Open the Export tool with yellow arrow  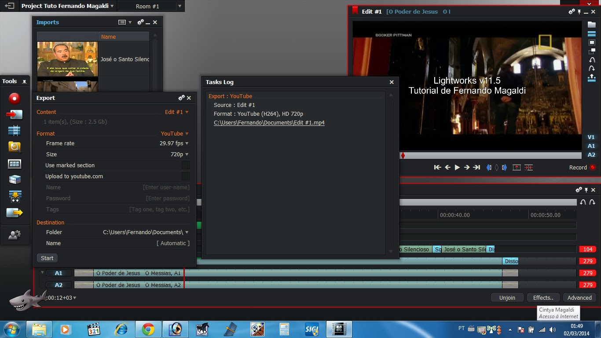pyautogui.click(x=15, y=213)
